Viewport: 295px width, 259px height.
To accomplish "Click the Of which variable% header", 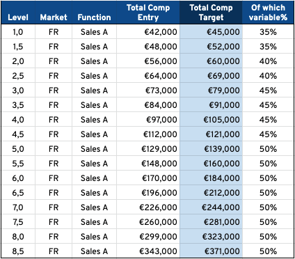I will pos(268,13).
